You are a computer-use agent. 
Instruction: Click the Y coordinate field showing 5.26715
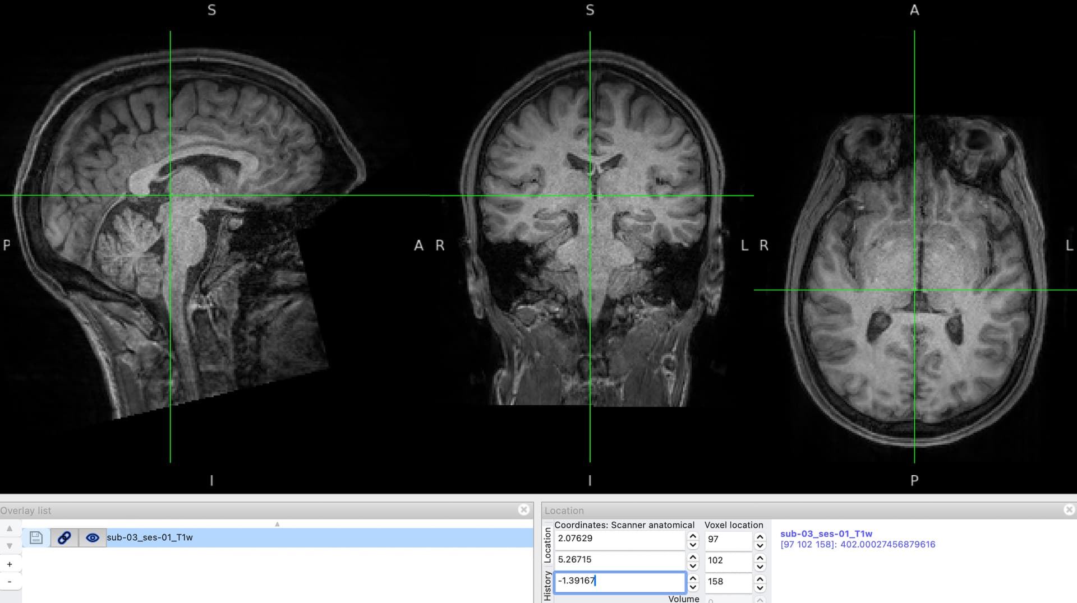click(618, 560)
